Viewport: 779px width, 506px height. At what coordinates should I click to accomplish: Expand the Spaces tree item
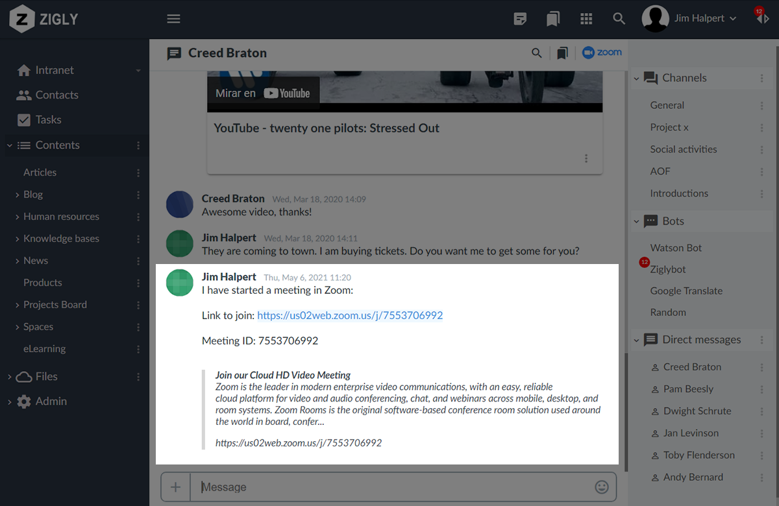(17, 327)
